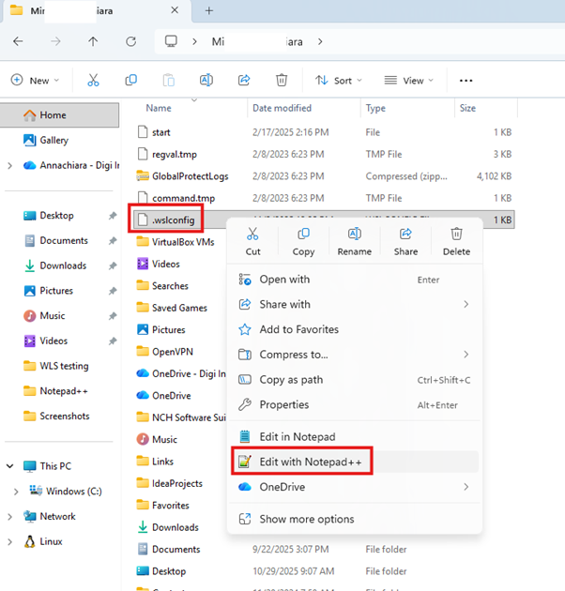Expand the This PC tree node
The width and height of the screenshot is (565, 591).
(x=10, y=466)
